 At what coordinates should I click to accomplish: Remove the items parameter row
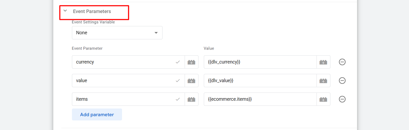pyautogui.click(x=342, y=99)
